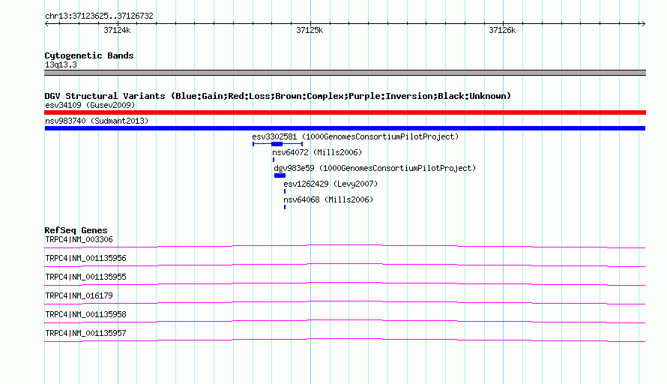Open the TRPC4|NM_016179 transcript label
667x384 pixels.
(x=79, y=296)
